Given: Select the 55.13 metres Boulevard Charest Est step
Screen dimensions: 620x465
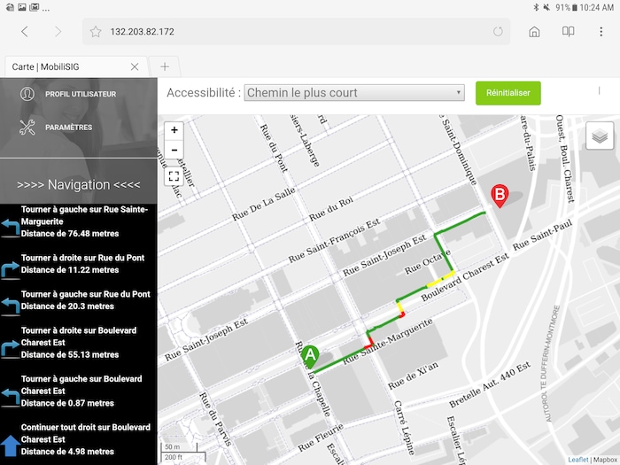Looking at the screenshot, I should pos(79,343).
